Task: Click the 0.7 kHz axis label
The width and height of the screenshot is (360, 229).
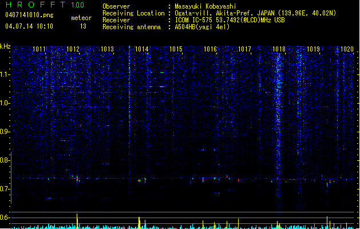Action: [x=5, y=189]
